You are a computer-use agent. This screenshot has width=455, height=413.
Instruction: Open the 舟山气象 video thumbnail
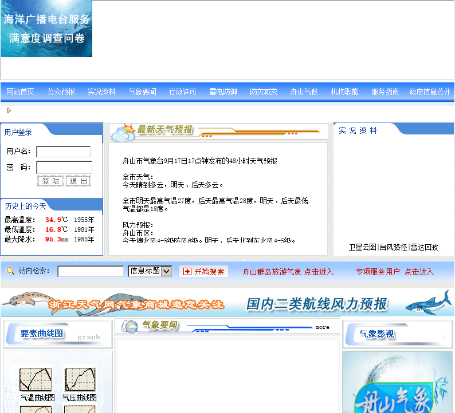tap(397, 382)
